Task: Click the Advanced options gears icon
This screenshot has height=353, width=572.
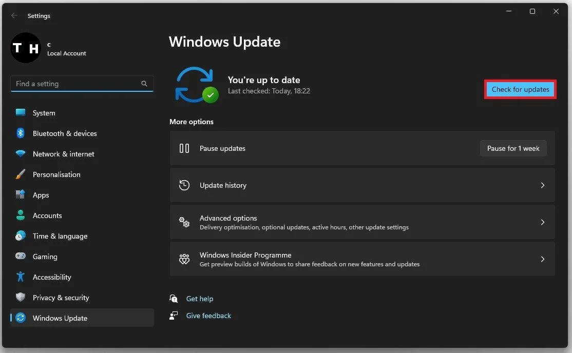Action: pyautogui.click(x=184, y=222)
